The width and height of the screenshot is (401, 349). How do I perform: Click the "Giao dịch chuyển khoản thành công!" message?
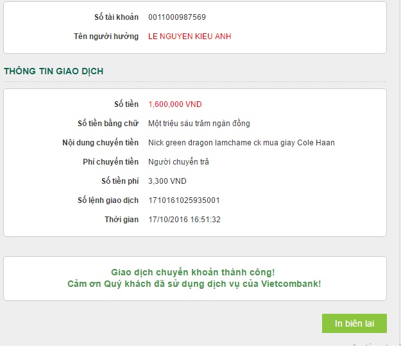(193, 272)
